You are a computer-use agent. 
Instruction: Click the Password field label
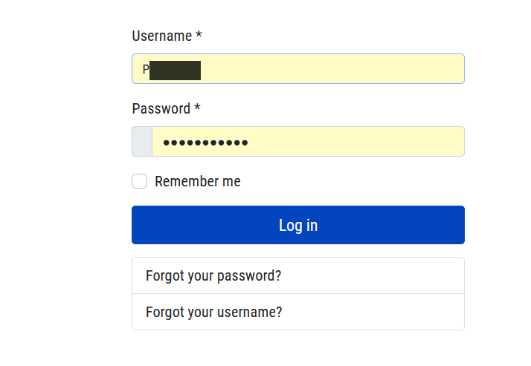[x=161, y=108]
